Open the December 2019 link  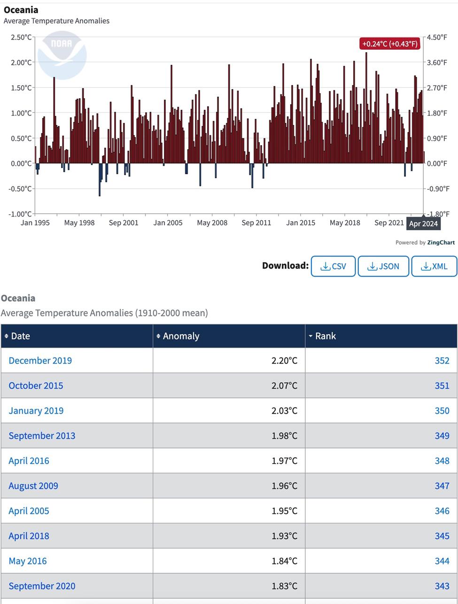click(40, 361)
